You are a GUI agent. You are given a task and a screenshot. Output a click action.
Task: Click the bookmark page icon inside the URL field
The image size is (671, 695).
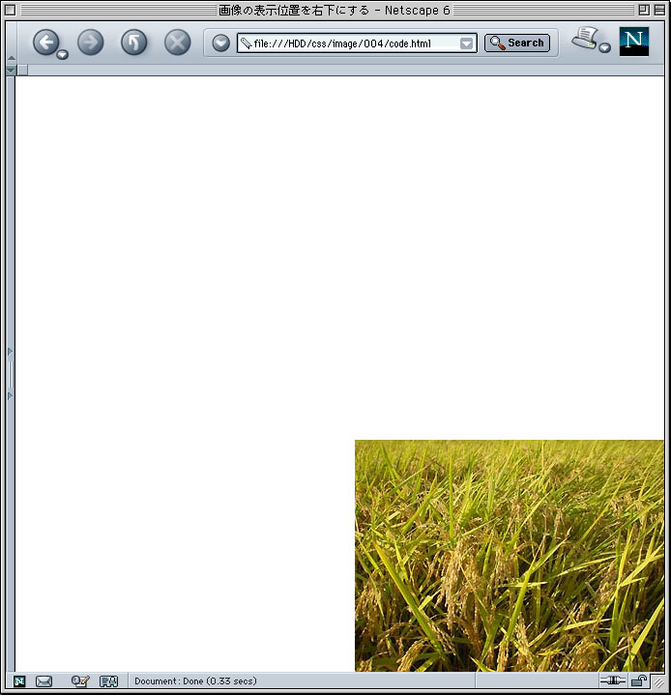coord(246,43)
